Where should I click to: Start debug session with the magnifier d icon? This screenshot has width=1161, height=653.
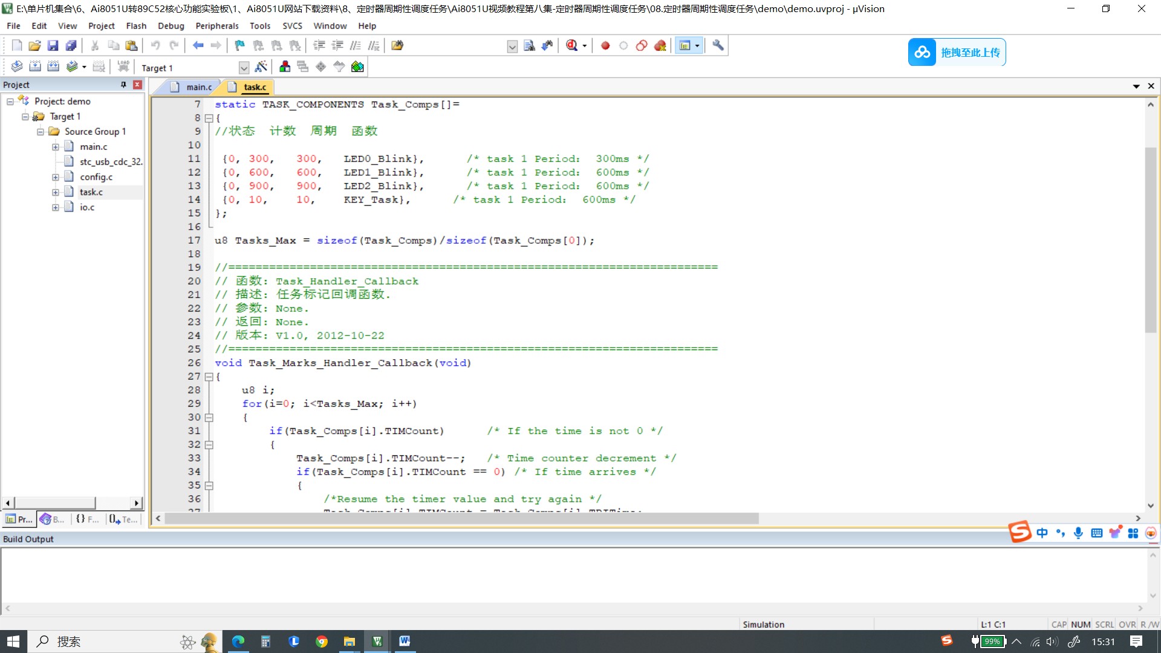(571, 45)
